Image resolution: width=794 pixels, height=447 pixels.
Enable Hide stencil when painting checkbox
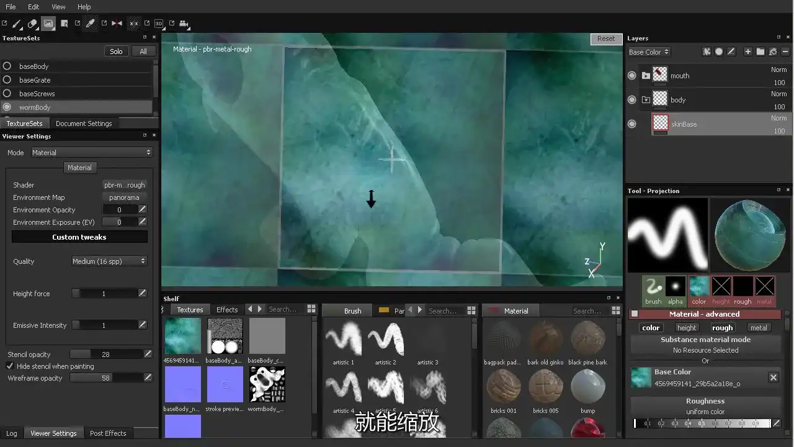[10, 366]
